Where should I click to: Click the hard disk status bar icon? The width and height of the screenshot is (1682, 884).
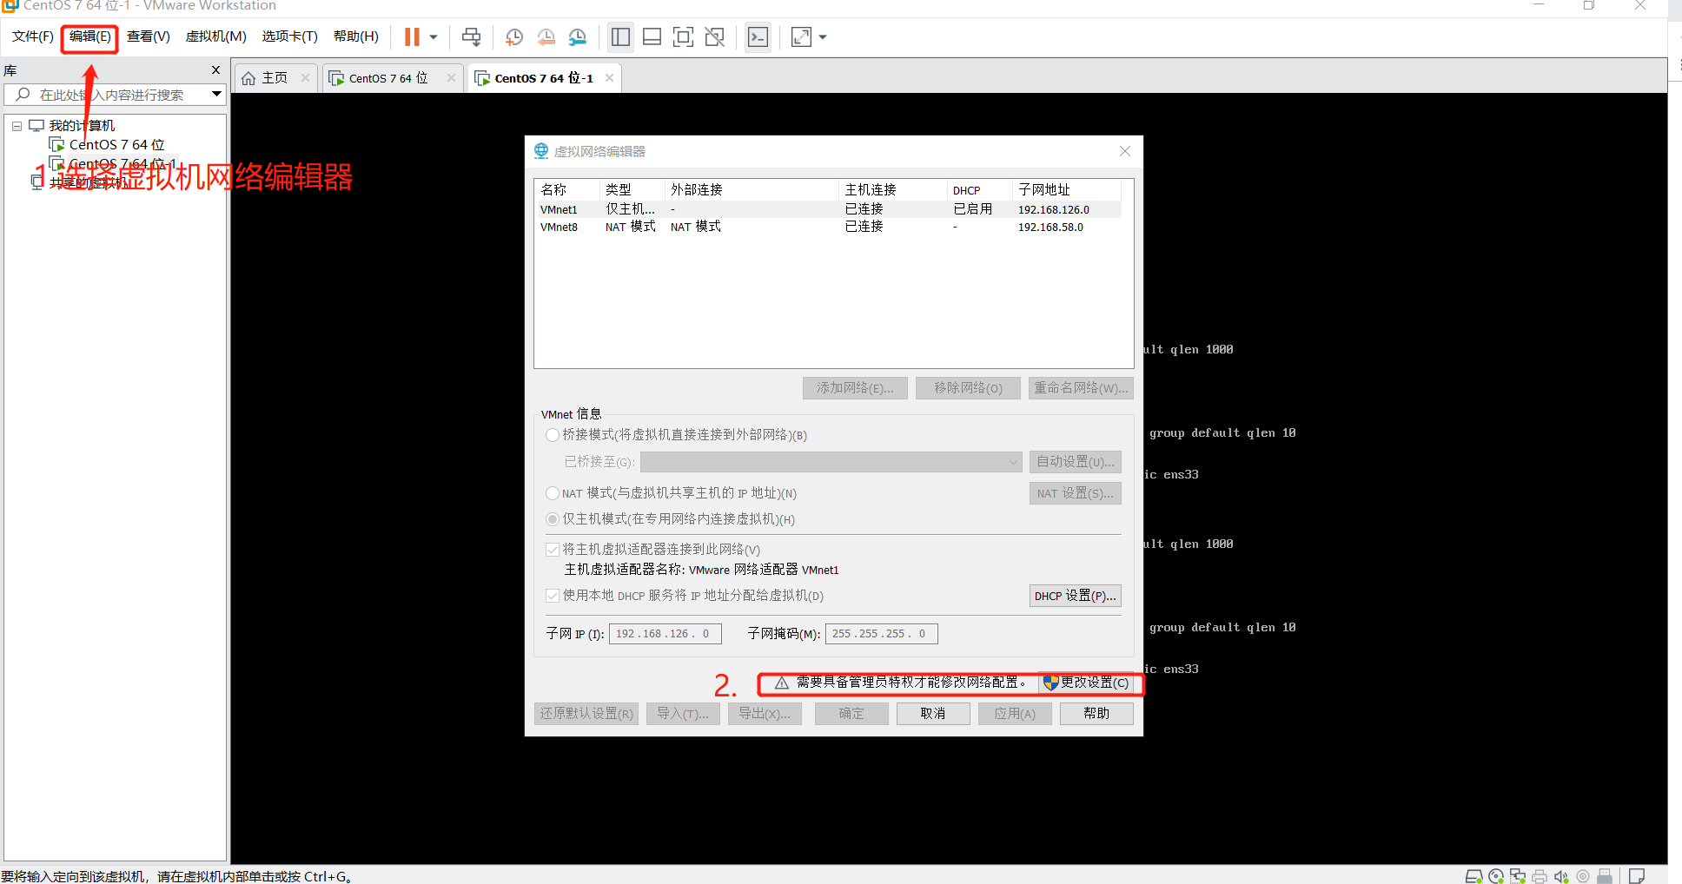point(1474,876)
